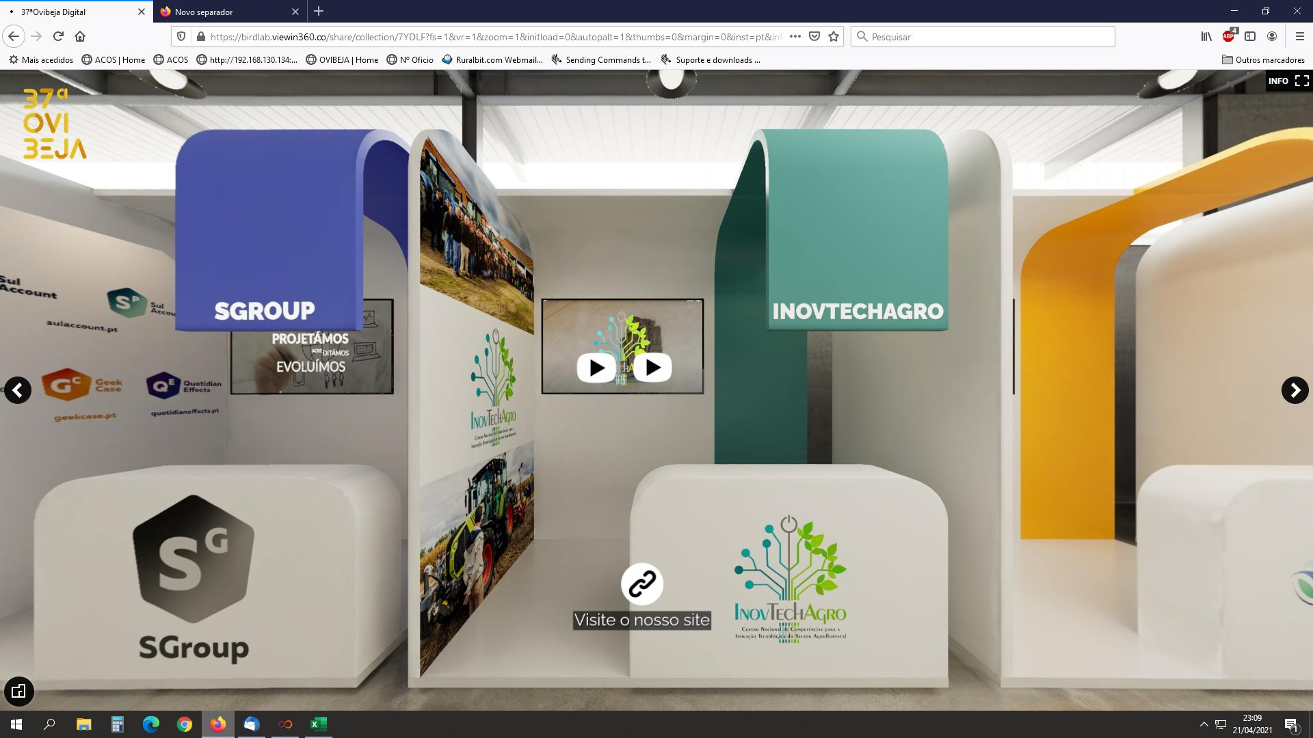Open the http://192.168.130.134 bookmark
Screen dimensions: 1313x738
pyautogui.click(x=247, y=59)
